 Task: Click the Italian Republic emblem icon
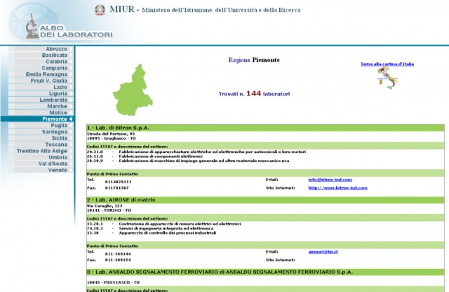[x=98, y=10]
